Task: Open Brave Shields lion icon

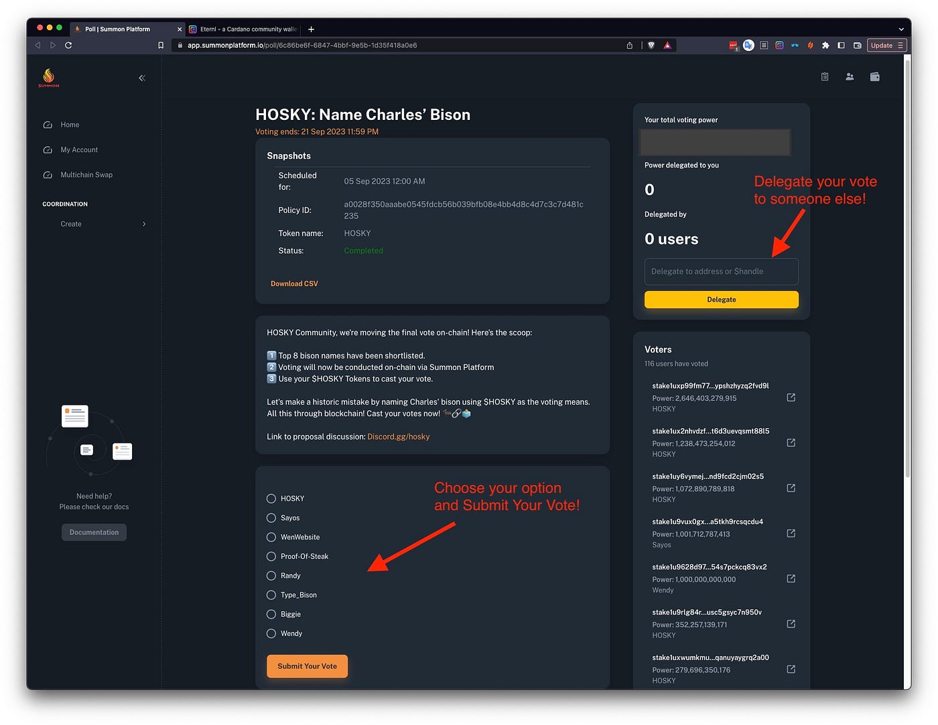Action: click(x=651, y=46)
